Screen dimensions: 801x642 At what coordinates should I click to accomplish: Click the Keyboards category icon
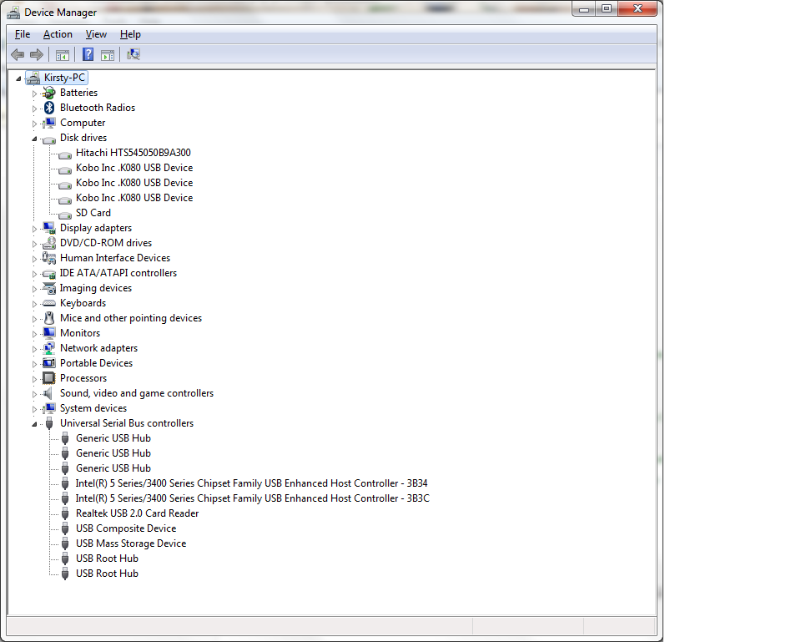click(x=49, y=303)
